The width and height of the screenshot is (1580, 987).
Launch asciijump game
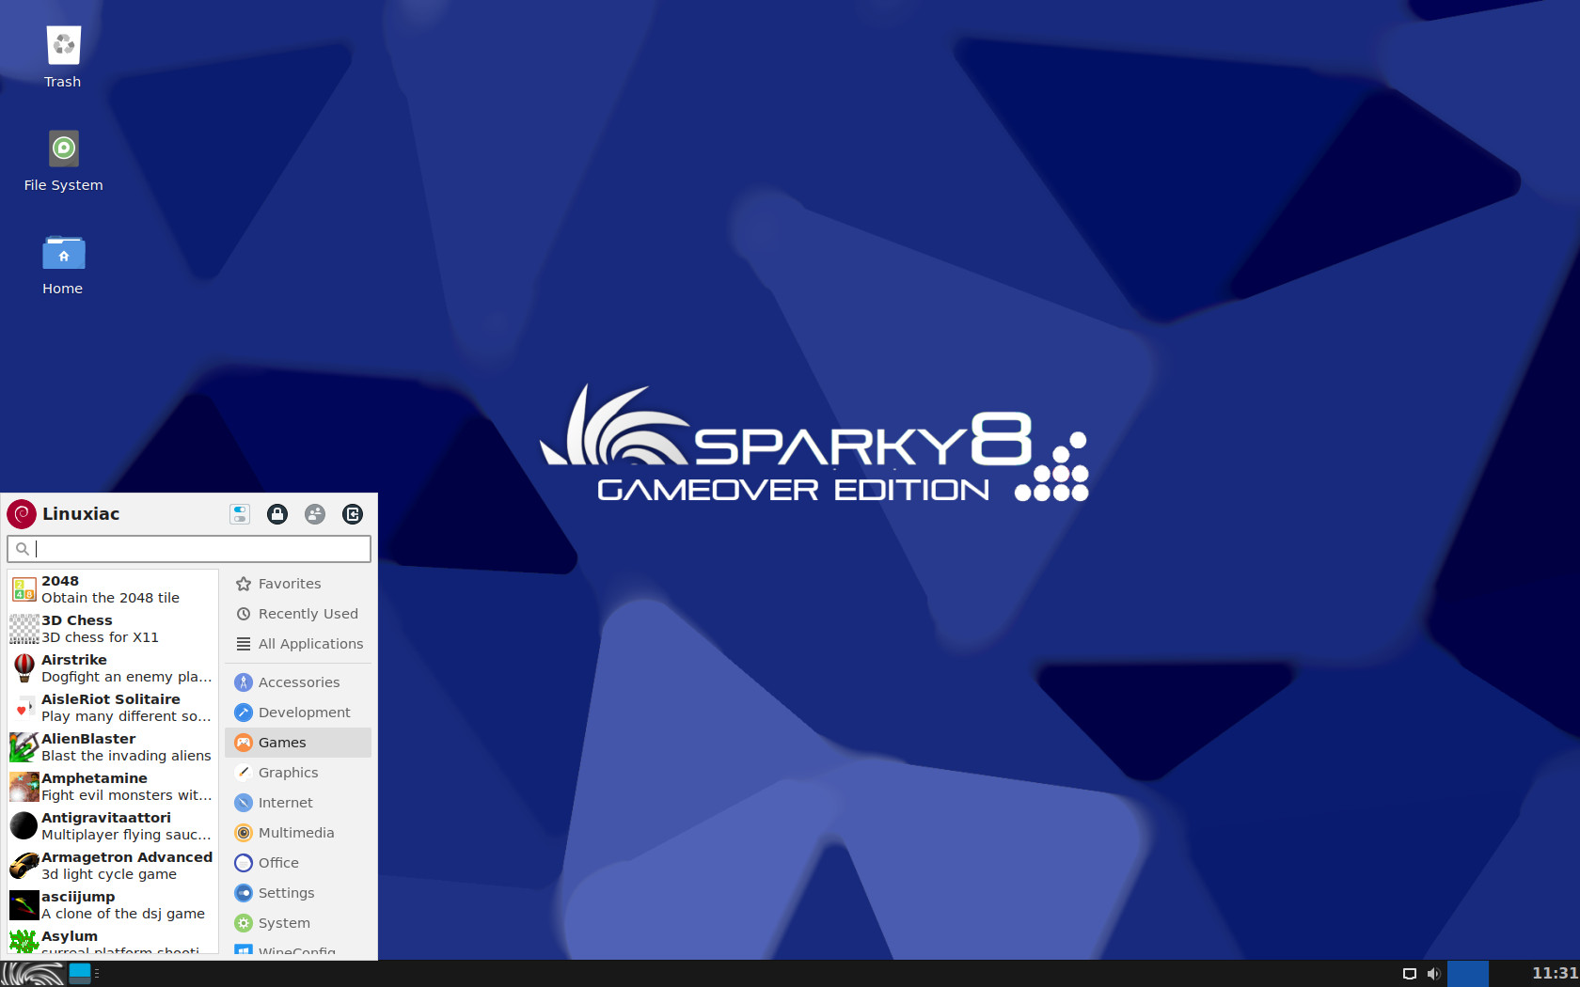tap(113, 905)
